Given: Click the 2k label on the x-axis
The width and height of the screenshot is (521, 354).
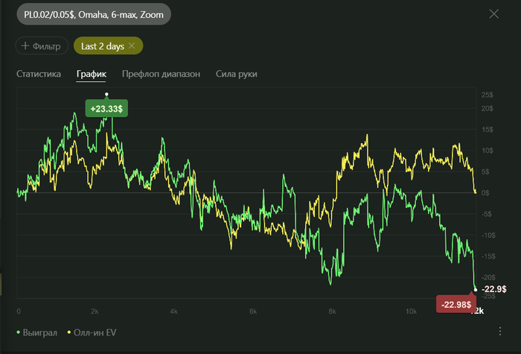Looking at the screenshot, I should point(95,311).
